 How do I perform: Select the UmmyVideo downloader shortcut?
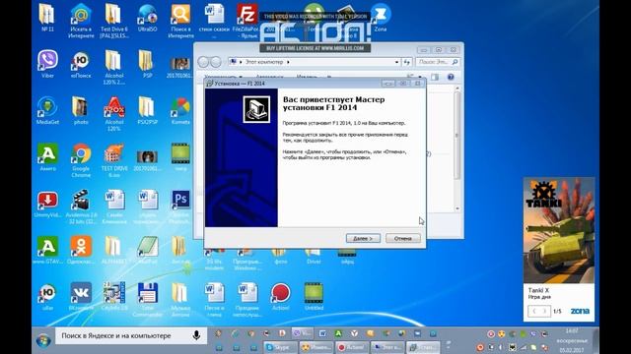(x=47, y=204)
